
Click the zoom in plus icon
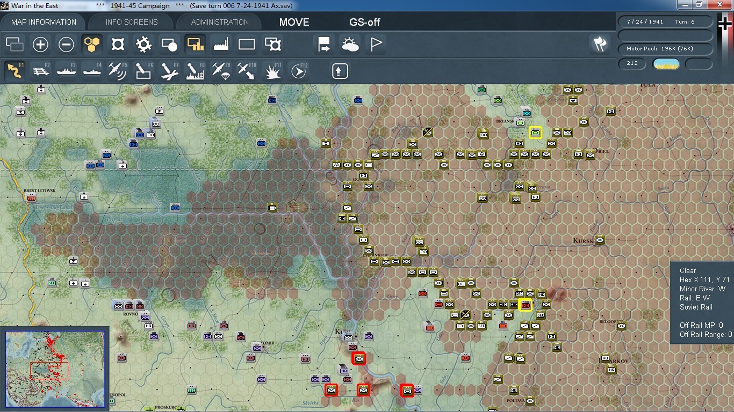point(40,45)
